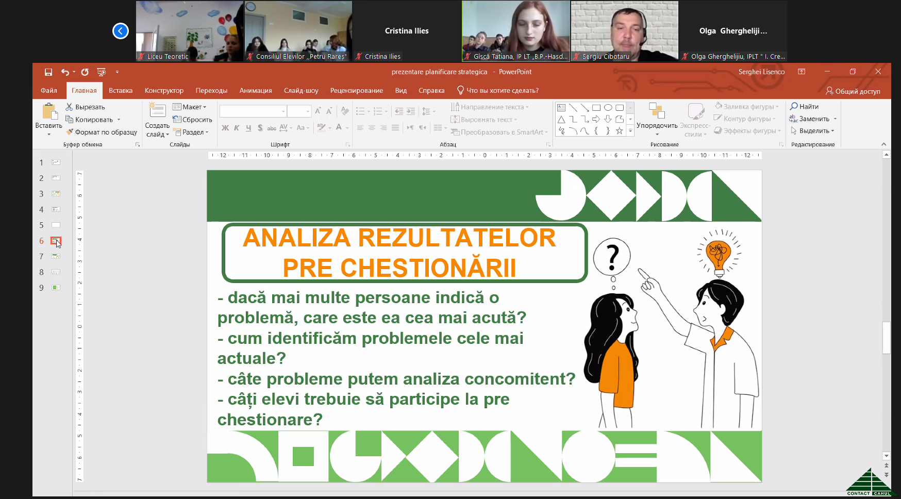Open the Выделить selection dropdown
The width and height of the screenshot is (901, 499).
coord(812,131)
